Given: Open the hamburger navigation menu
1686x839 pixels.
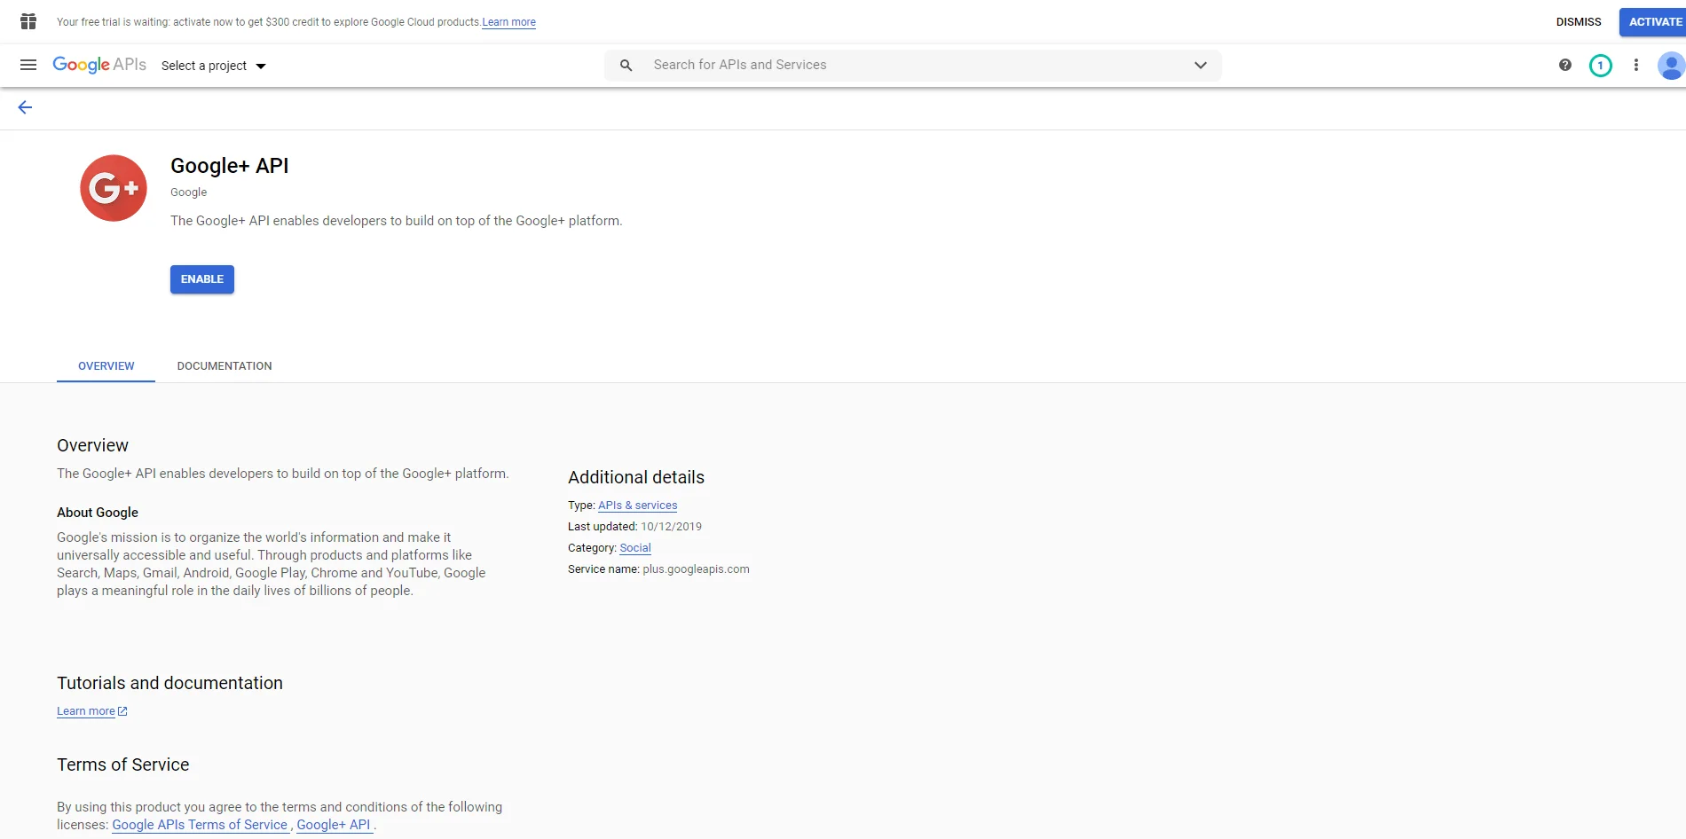Looking at the screenshot, I should pos(28,65).
